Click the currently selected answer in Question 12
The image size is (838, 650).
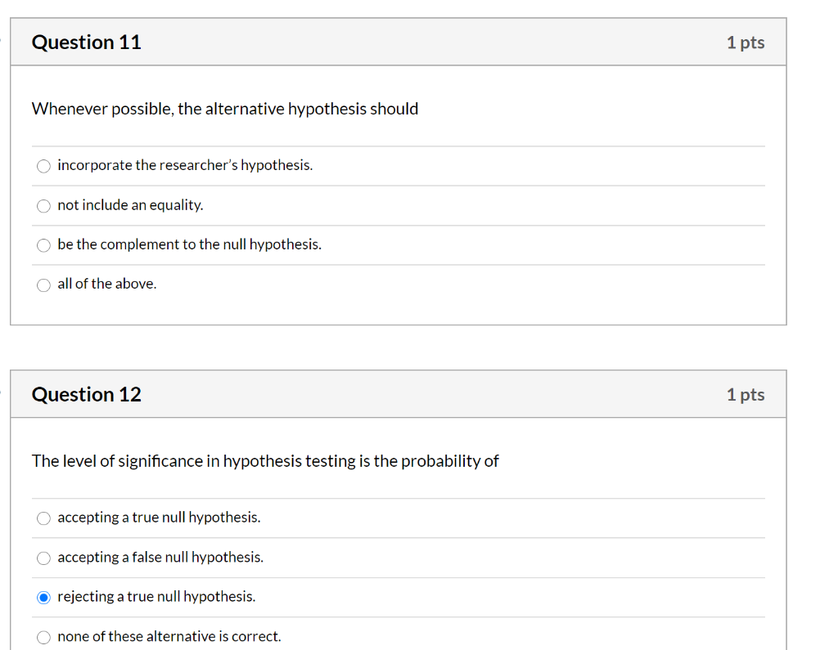(43, 597)
